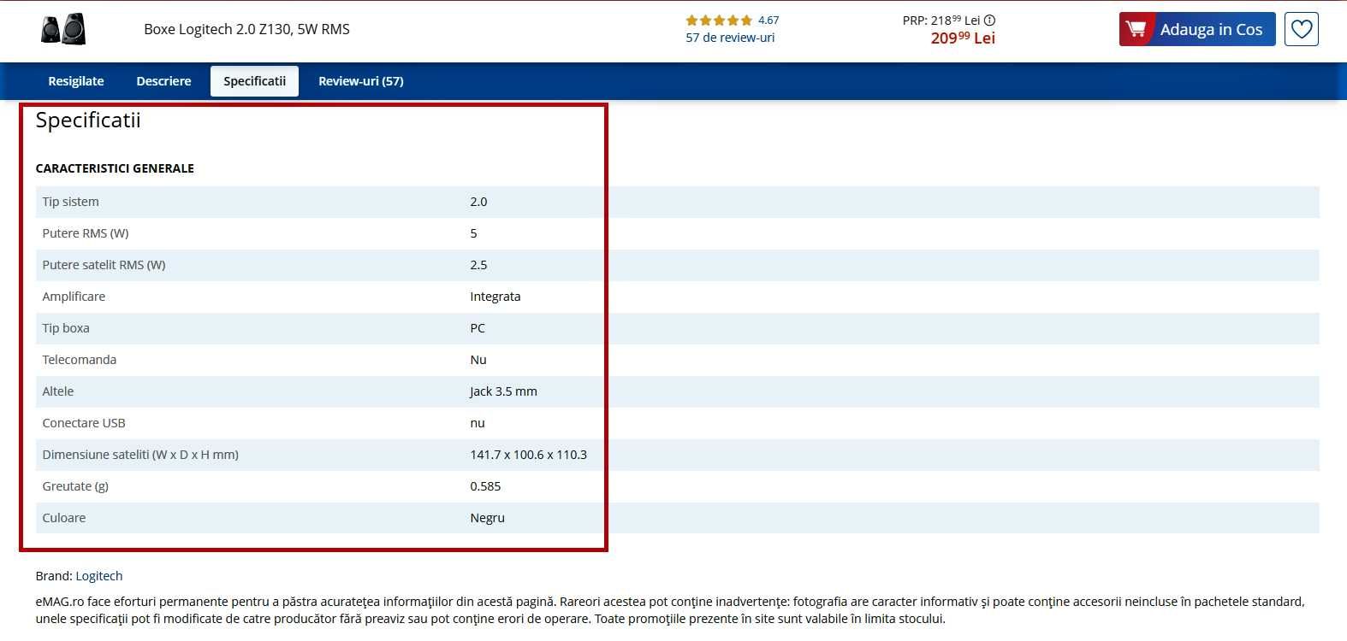Click the Tip sistem row label
This screenshot has height=641, width=1347.
(70, 202)
